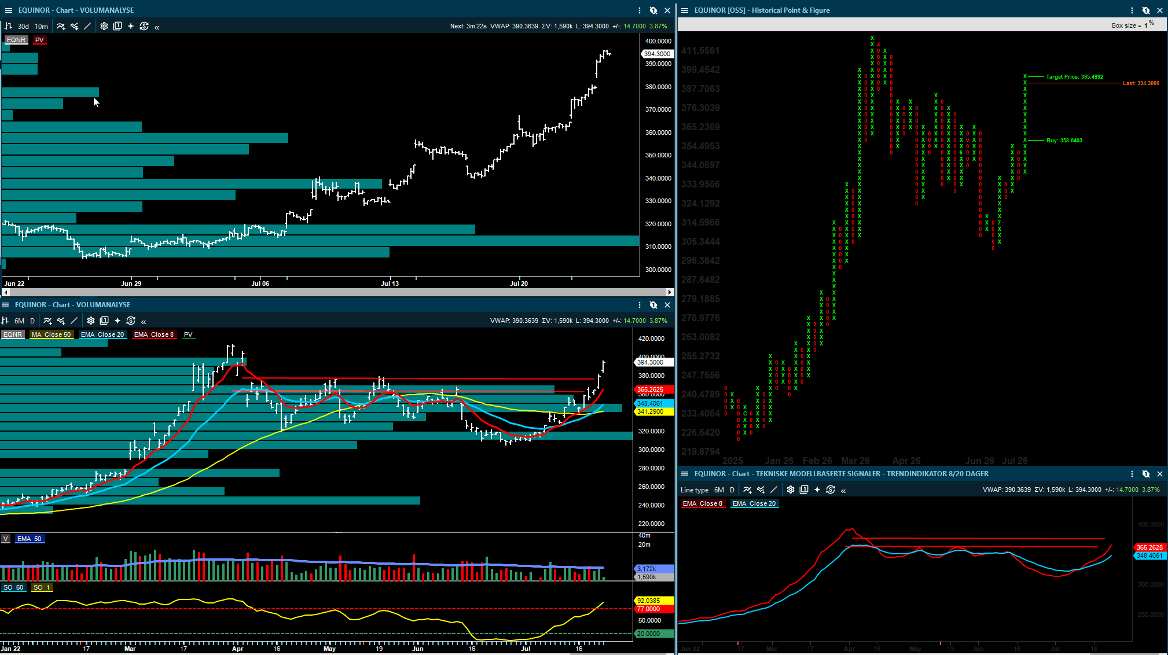Add indicator icon in TRENDINDIKATOR toolbar
This screenshot has height=655, width=1168.
click(747, 490)
